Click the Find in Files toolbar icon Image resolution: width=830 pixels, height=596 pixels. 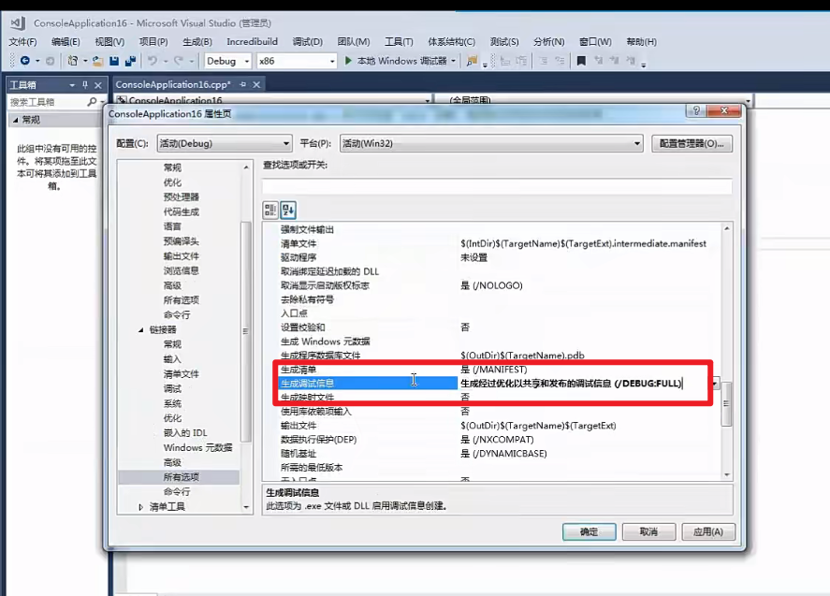[x=471, y=61]
